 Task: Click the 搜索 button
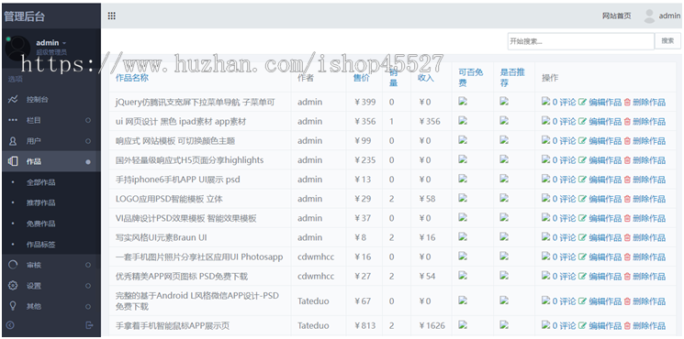coord(667,41)
